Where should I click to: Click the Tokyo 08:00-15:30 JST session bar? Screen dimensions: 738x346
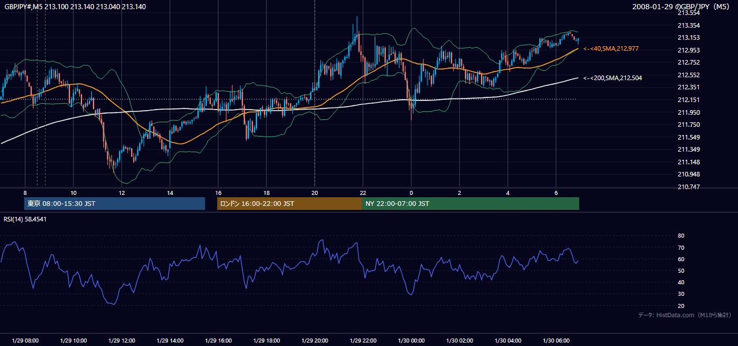tap(114, 204)
